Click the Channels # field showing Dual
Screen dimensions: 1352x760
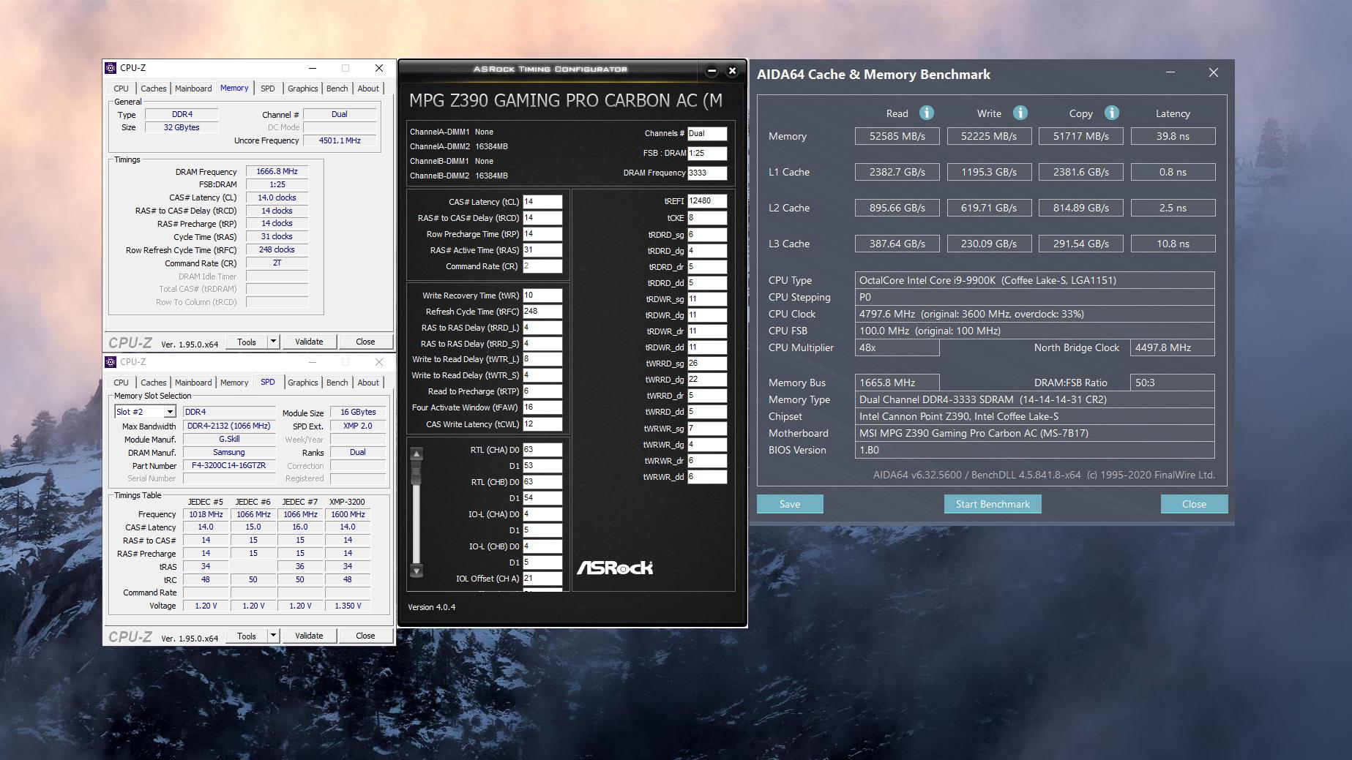click(707, 134)
